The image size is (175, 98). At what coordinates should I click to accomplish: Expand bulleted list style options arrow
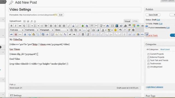(x=32, y=26)
